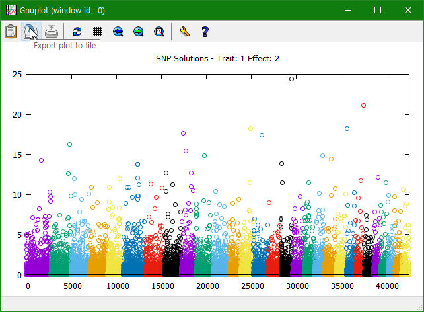Click the red data point near y value 21
424x312 pixels.
pyautogui.click(x=363, y=106)
